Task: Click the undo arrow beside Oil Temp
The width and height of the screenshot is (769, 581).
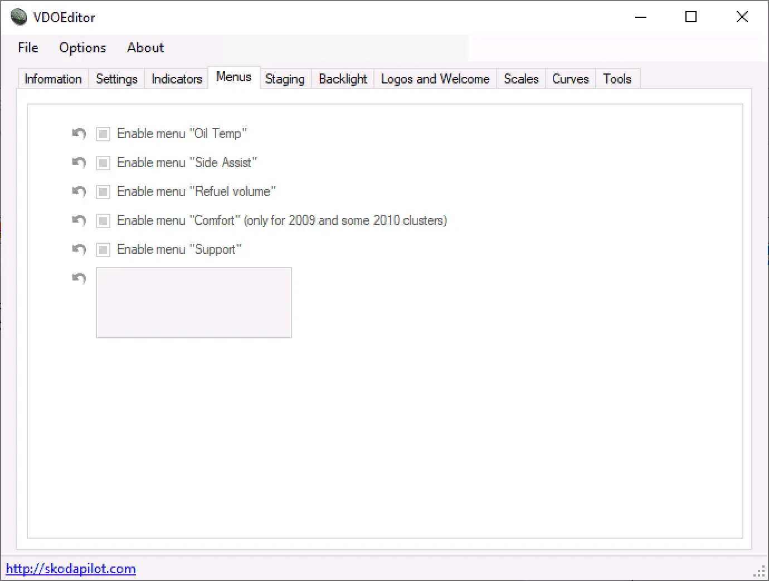Action: pos(79,134)
